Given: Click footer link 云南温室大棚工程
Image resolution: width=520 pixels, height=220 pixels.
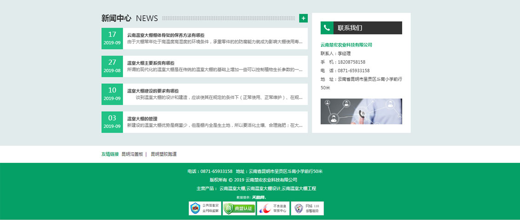Looking at the screenshot, I should (299, 189).
